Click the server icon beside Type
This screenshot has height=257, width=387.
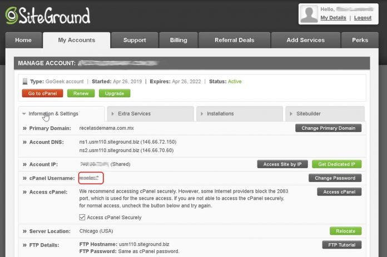(25, 81)
